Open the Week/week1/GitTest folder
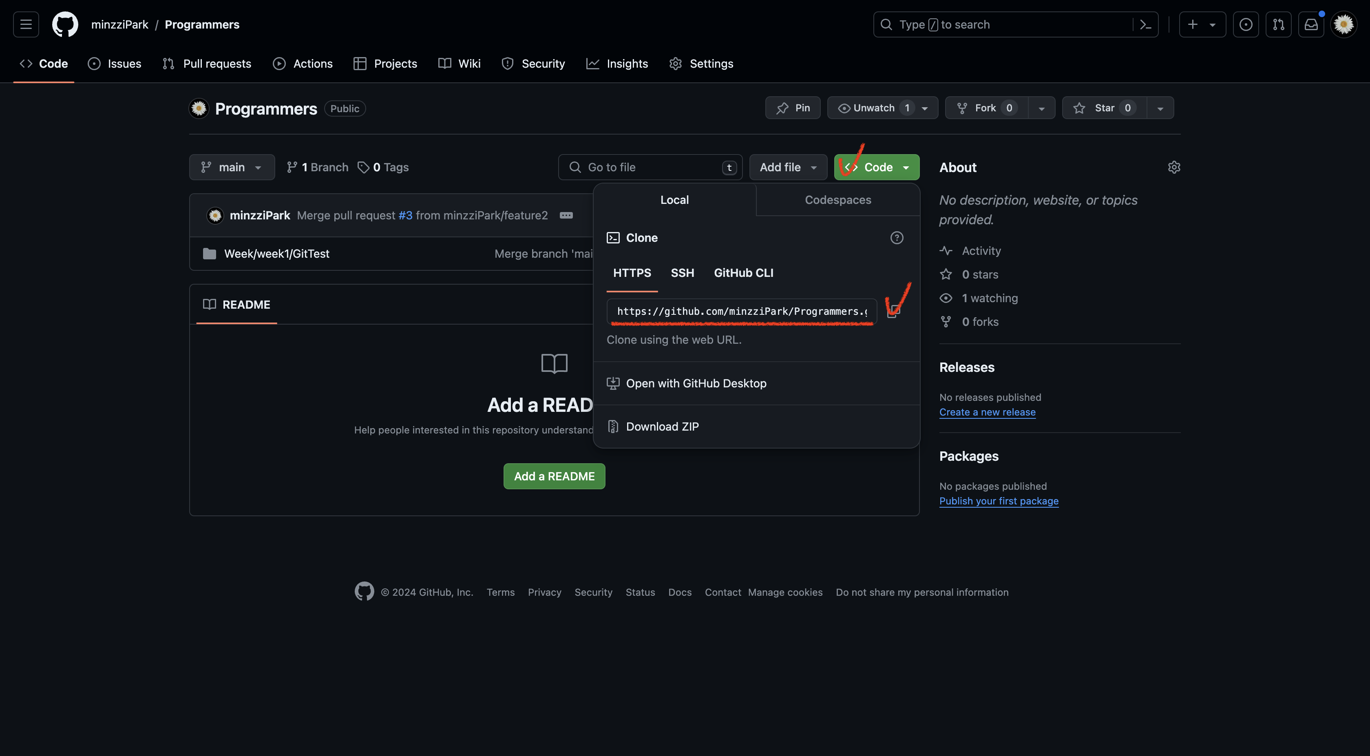 tap(276, 254)
